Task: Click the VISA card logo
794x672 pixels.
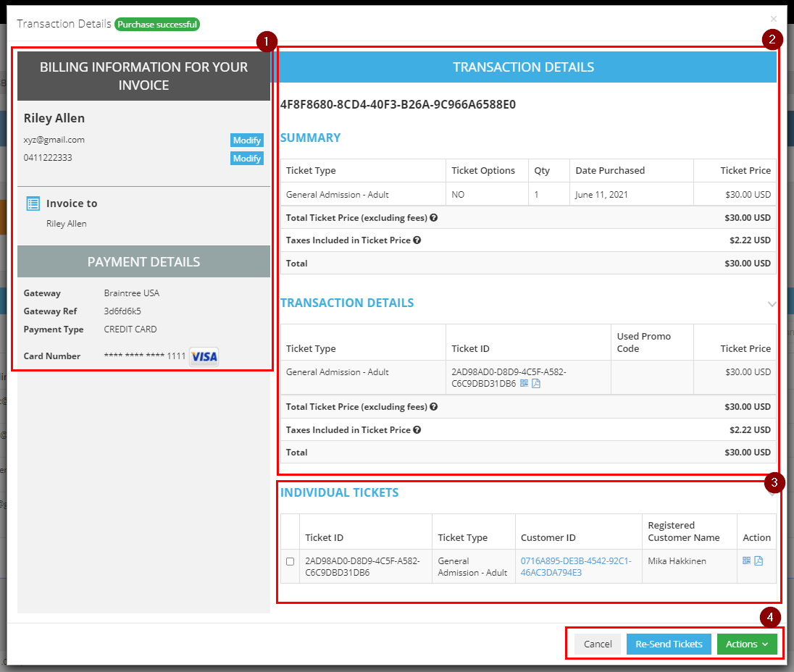Action: (x=204, y=357)
